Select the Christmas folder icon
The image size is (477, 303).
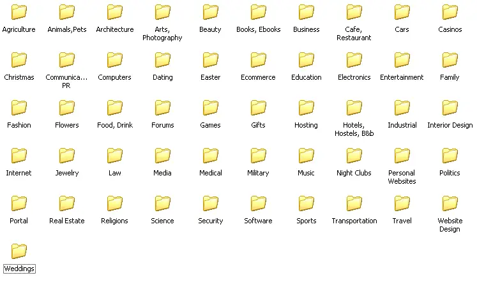coord(19,60)
